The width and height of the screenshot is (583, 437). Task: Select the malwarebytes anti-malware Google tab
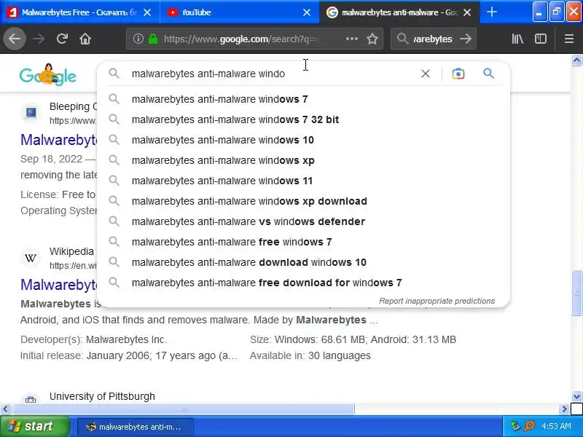coord(399,12)
